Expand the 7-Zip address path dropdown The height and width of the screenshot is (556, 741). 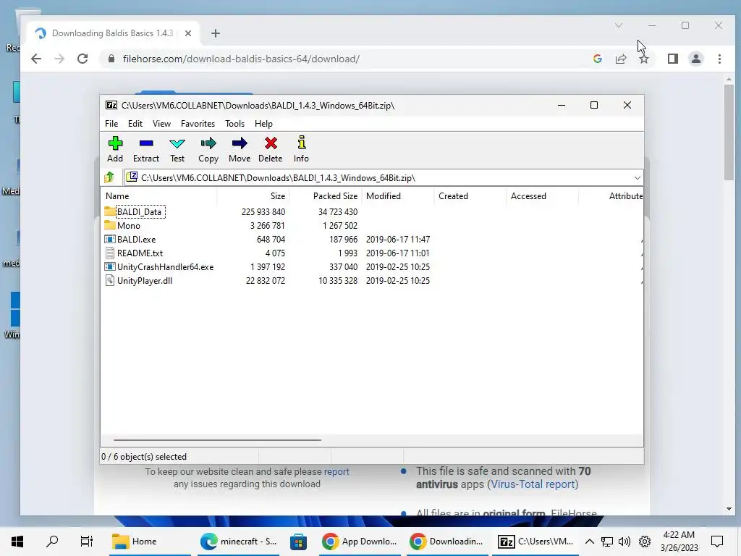pyautogui.click(x=637, y=178)
